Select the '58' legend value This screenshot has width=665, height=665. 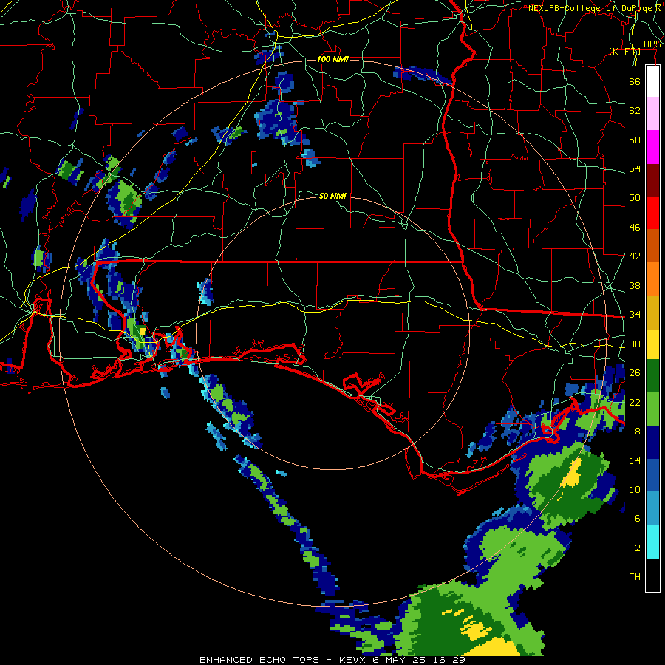[635, 140]
